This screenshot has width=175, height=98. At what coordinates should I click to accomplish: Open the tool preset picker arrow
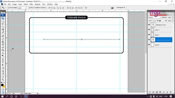(x=6, y=8)
